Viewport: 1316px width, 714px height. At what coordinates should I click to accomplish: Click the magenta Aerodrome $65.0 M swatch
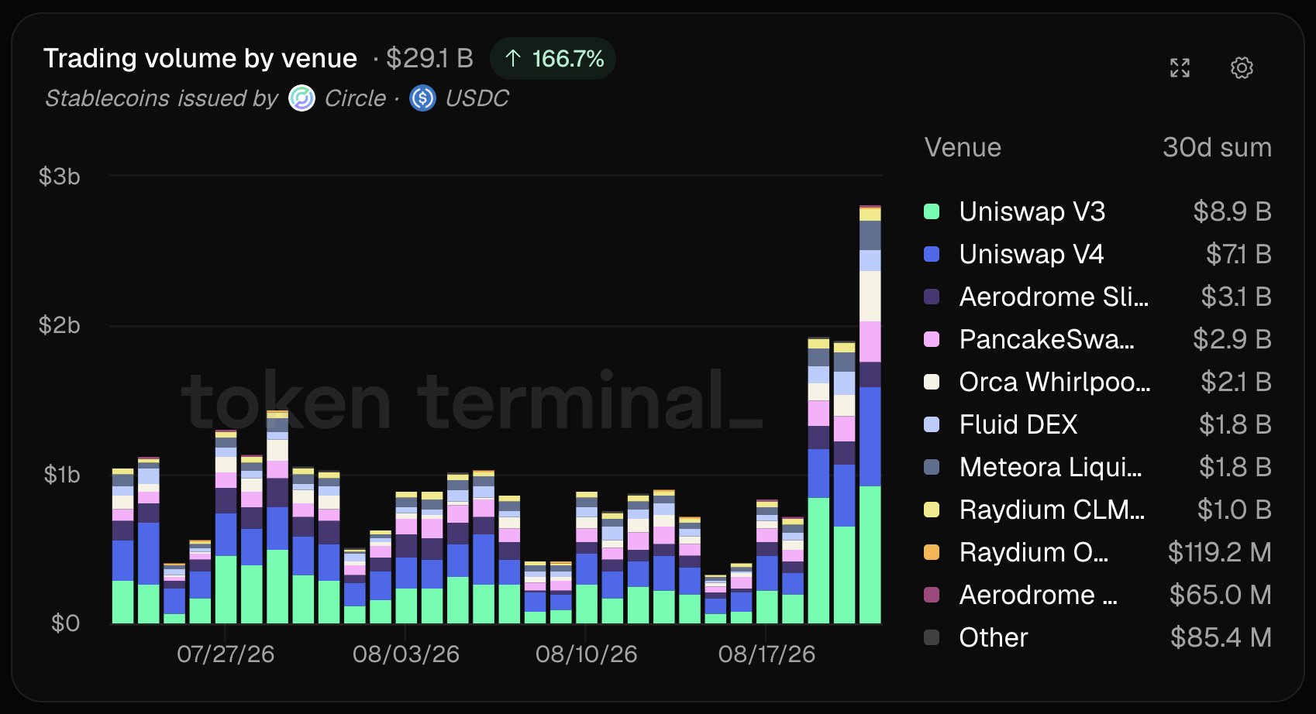tap(932, 595)
